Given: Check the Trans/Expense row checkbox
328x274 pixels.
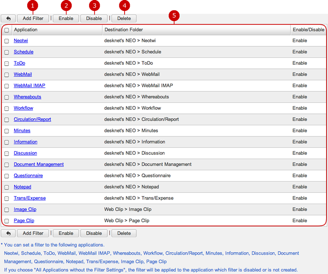Looking at the screenshot, I should pyautogui.click(x=7, y=198).
